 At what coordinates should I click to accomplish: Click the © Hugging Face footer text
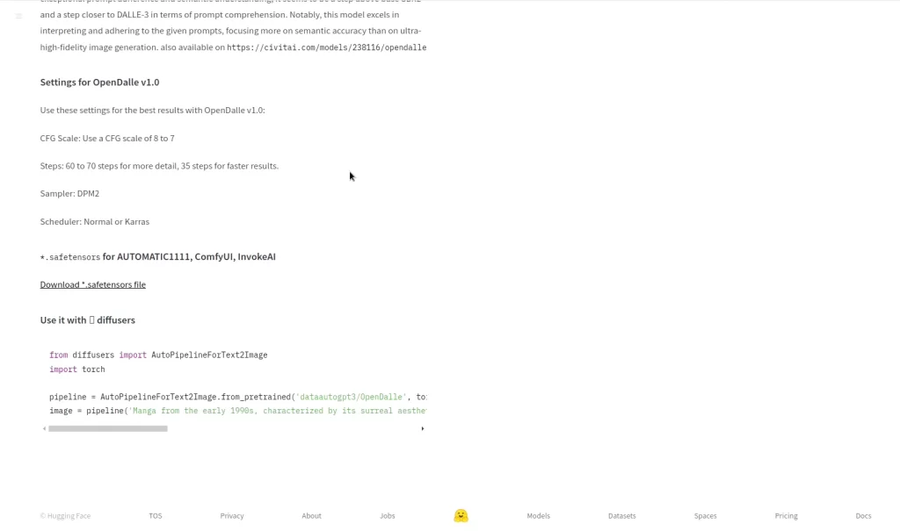point(65,516)
